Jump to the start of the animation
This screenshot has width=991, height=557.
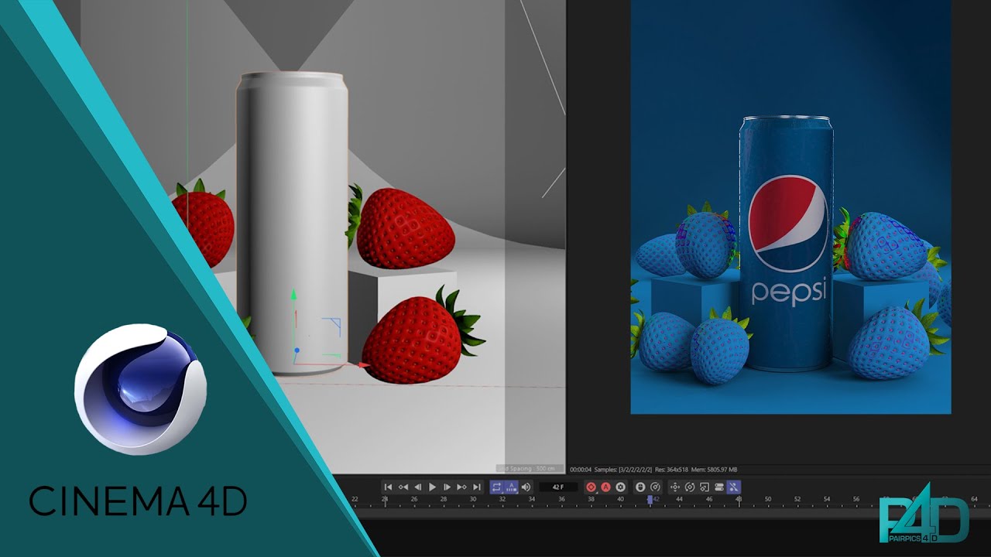(389, 487)
